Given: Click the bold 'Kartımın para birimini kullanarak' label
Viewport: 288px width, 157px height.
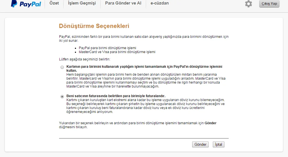Looking at the screenshot, I should 144,67.
